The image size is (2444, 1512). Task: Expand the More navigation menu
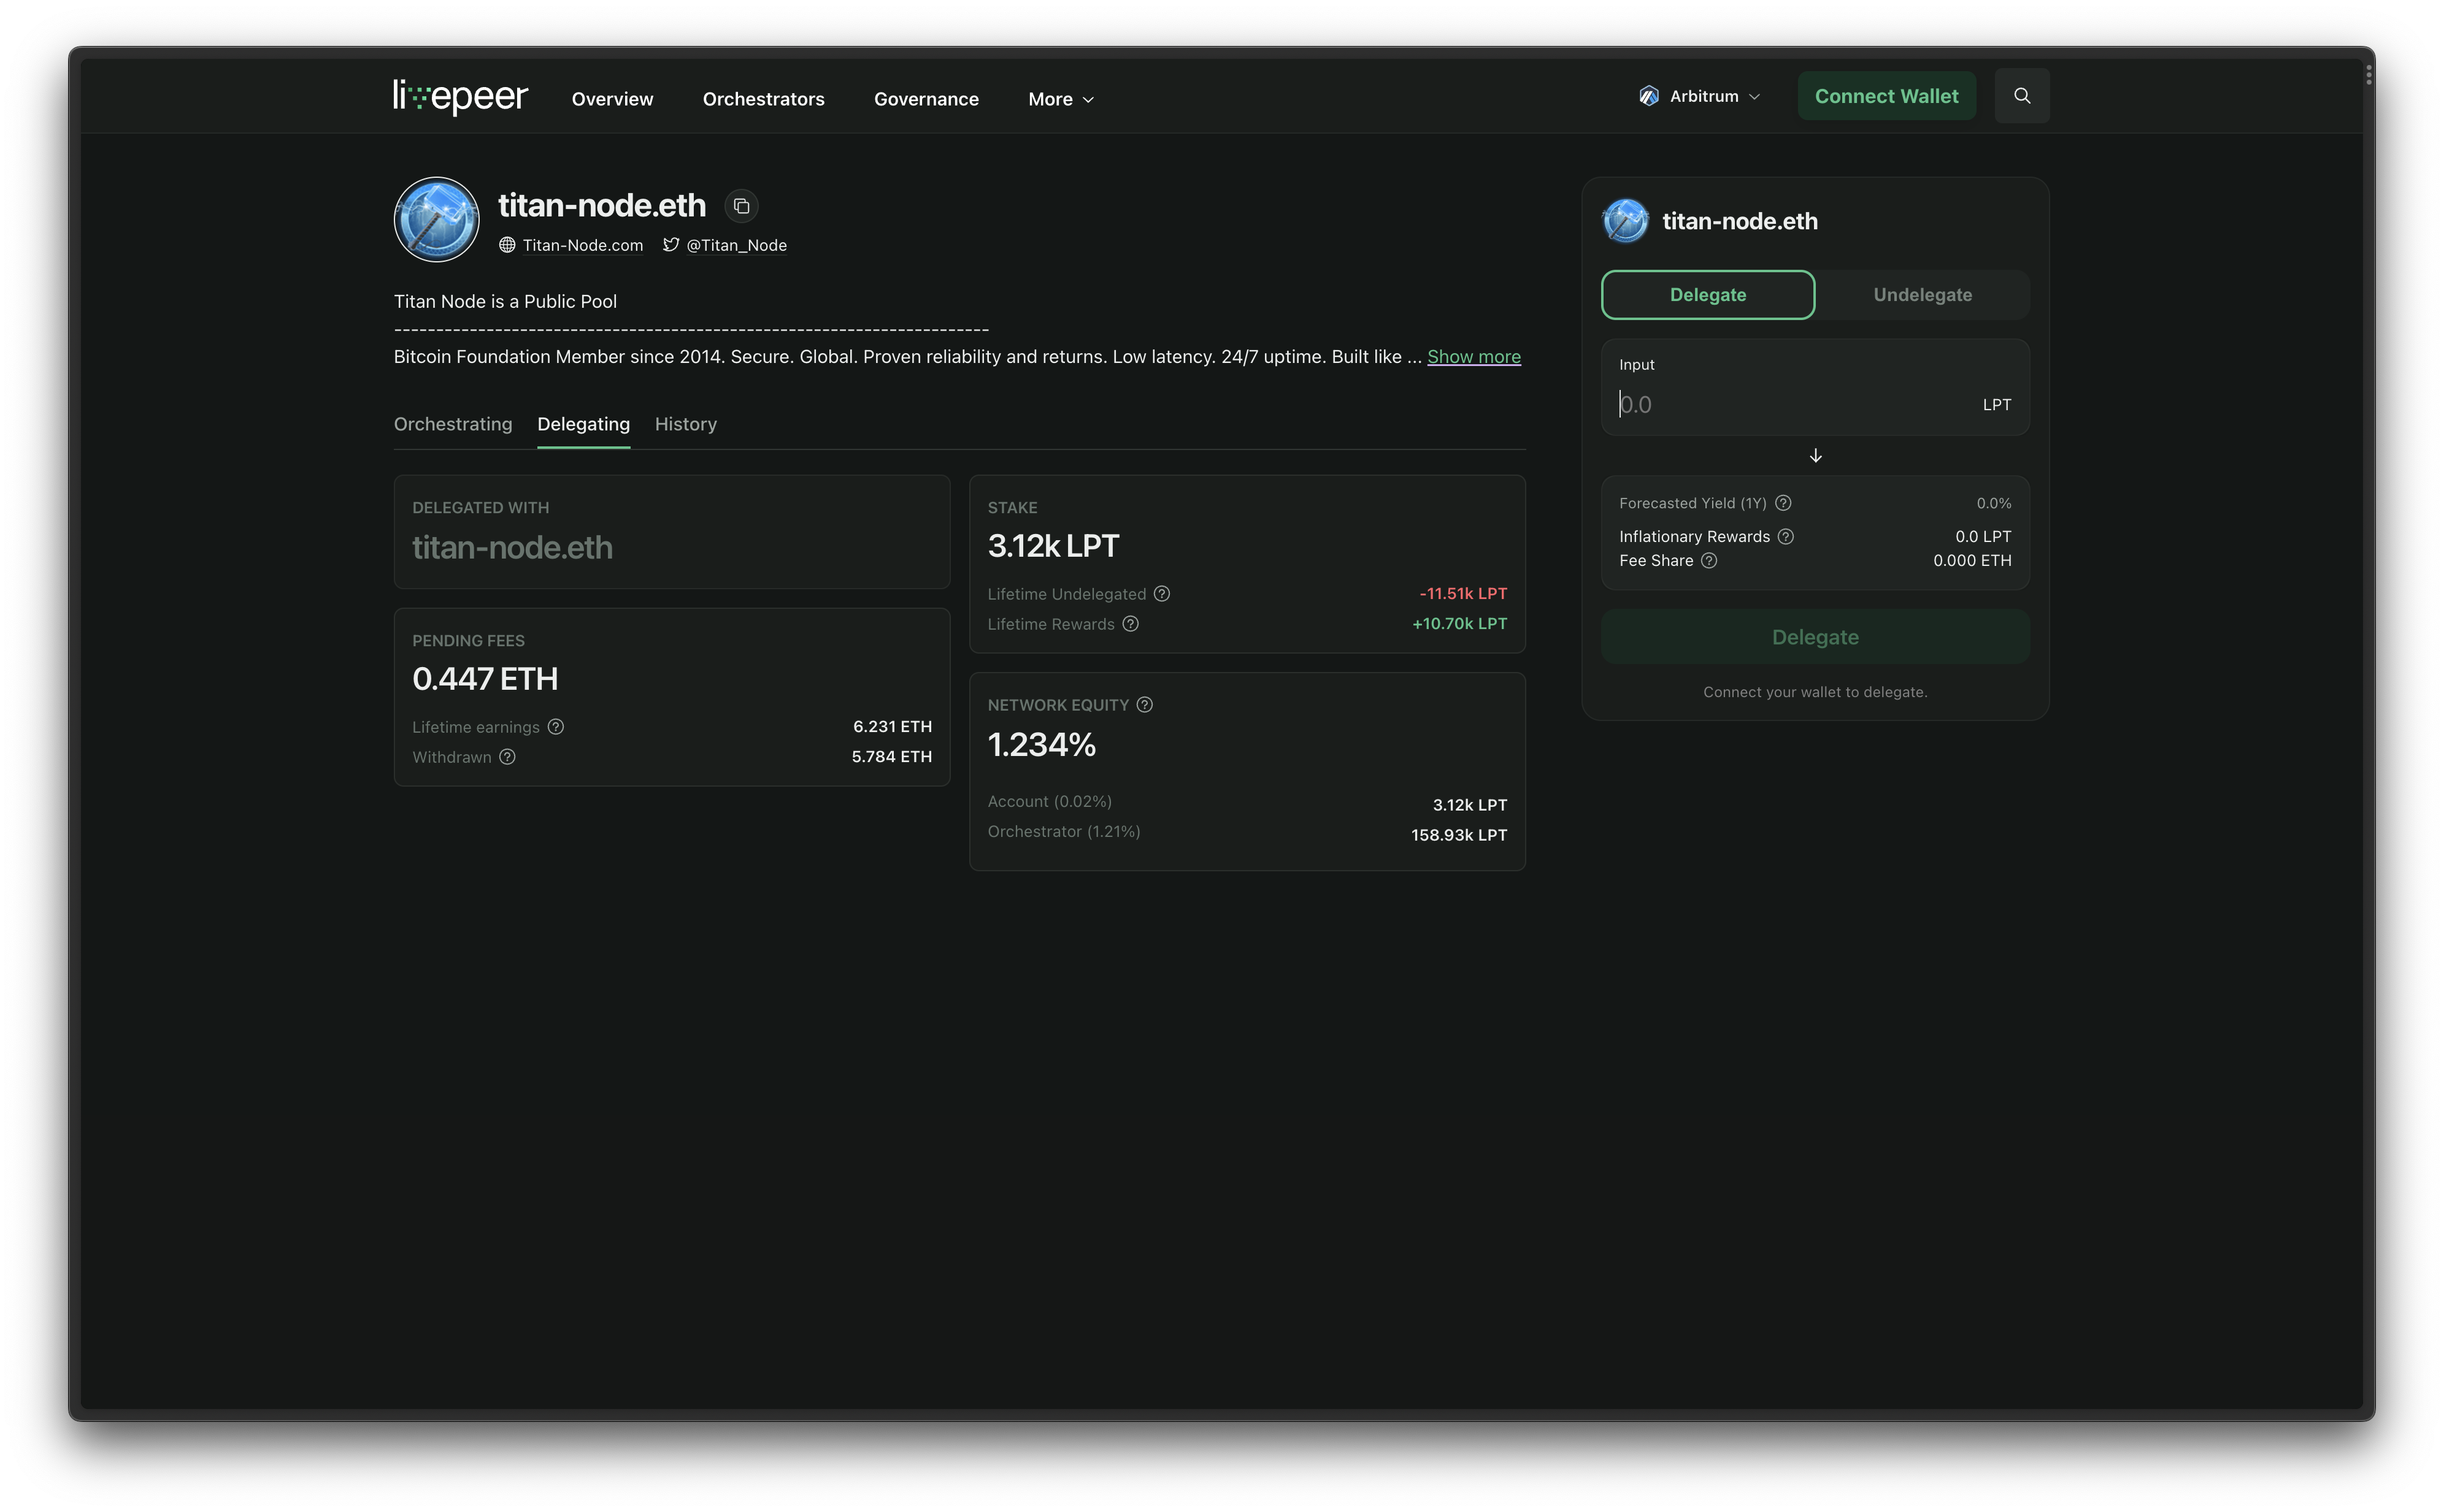click(1061, 99)
